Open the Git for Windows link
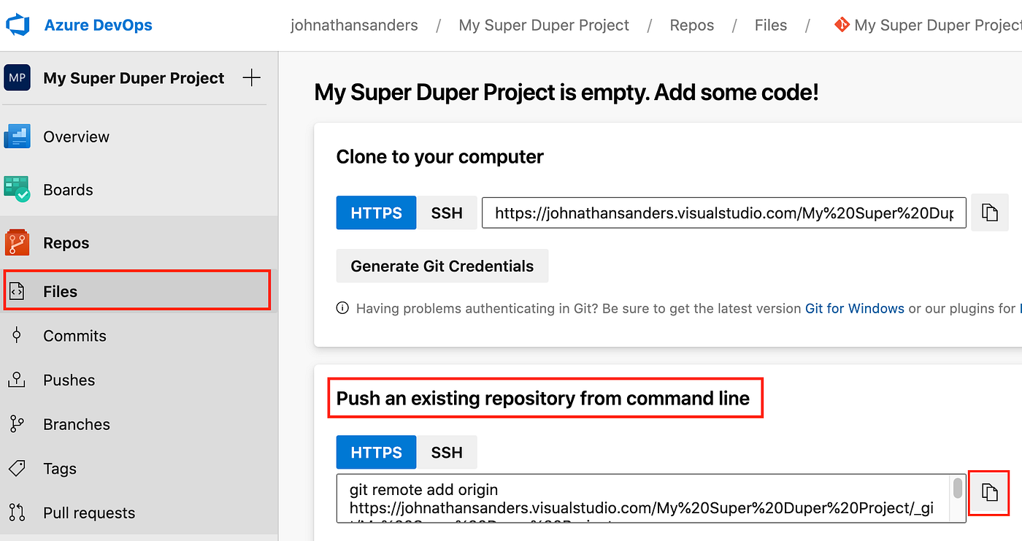1022x541 pixels. [854, 309]
